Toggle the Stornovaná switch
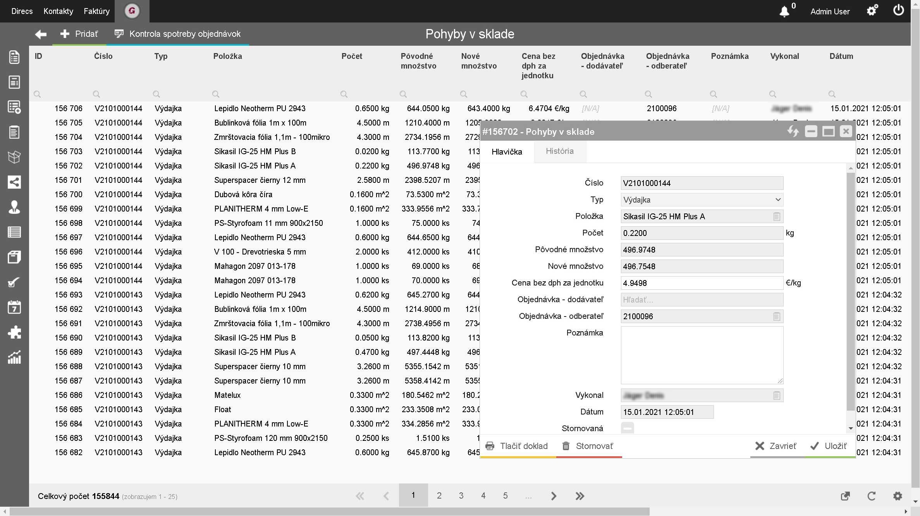Image resolution: width=920 pixels, height=516 pixels. [628, 428]
